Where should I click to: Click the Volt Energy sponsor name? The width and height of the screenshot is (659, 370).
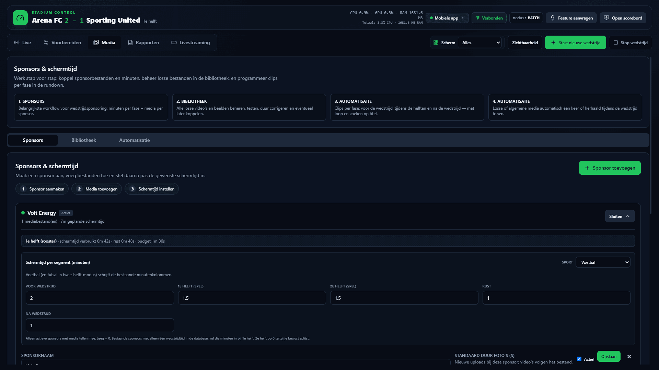[42, 213]
